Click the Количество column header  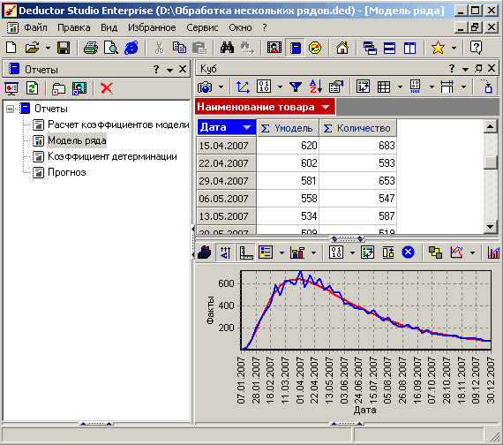pyautogui.click(x=358, y=128)
